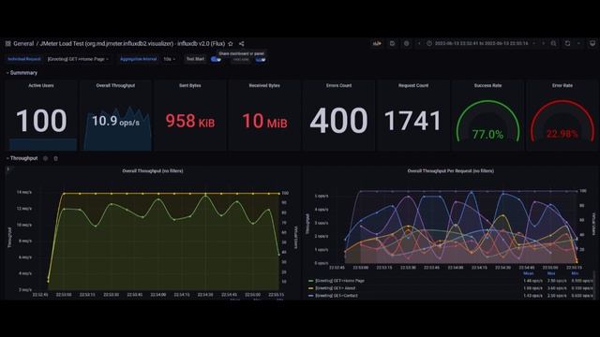Click Throughput row delete trash icon
This screenshot has height=337, width=600.
point(55,158)
